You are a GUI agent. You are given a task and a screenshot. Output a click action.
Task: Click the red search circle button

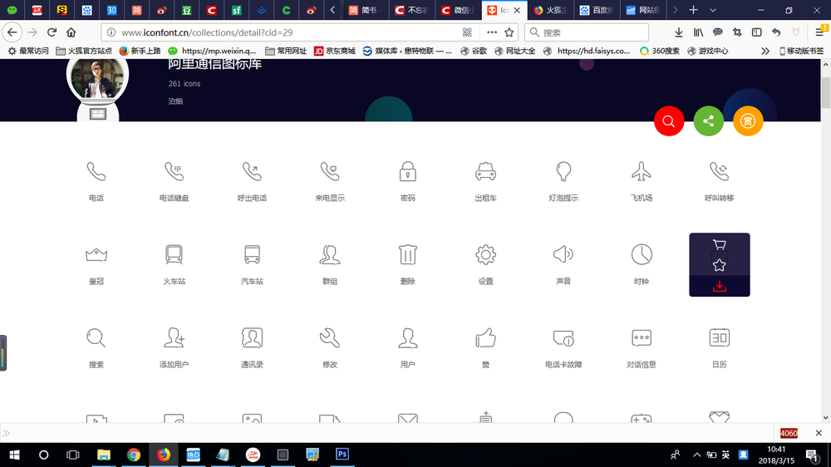[x=668, y=121]
